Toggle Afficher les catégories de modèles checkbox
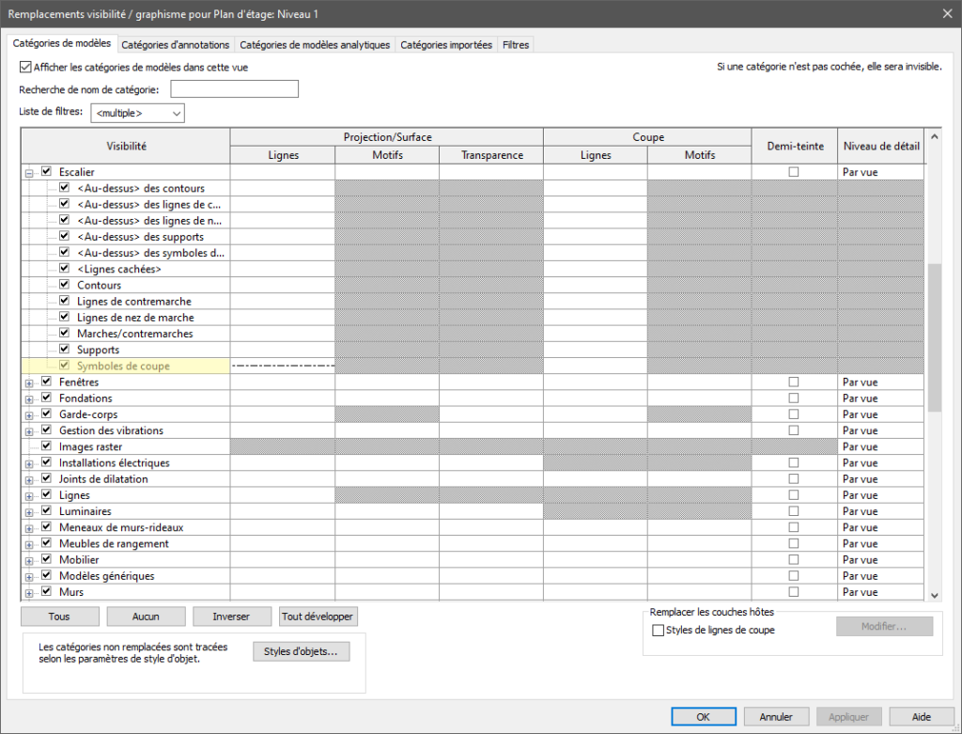 (25, 67)
